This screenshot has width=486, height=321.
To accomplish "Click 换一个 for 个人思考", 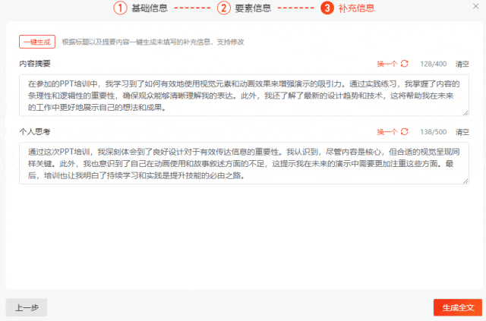I will click(387, 132).
